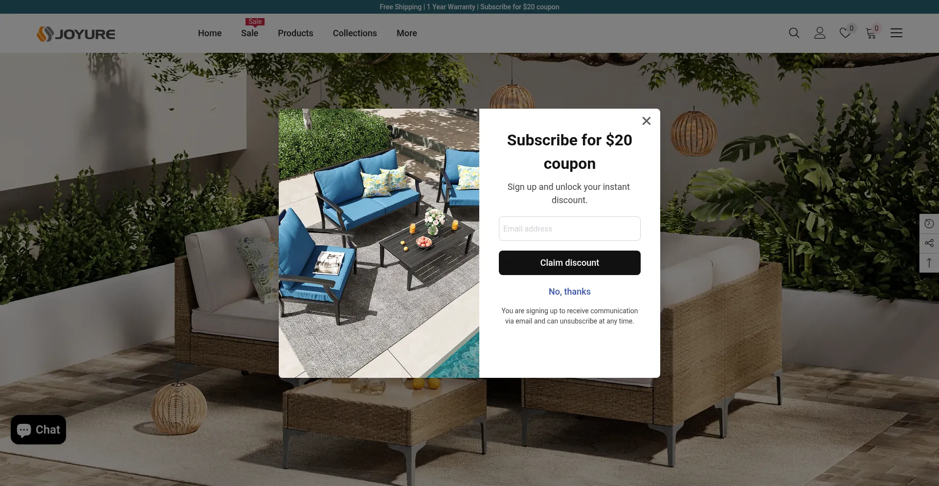Click the No, thanks link
This screenshot has width=939, height=486.
[570, 292]
